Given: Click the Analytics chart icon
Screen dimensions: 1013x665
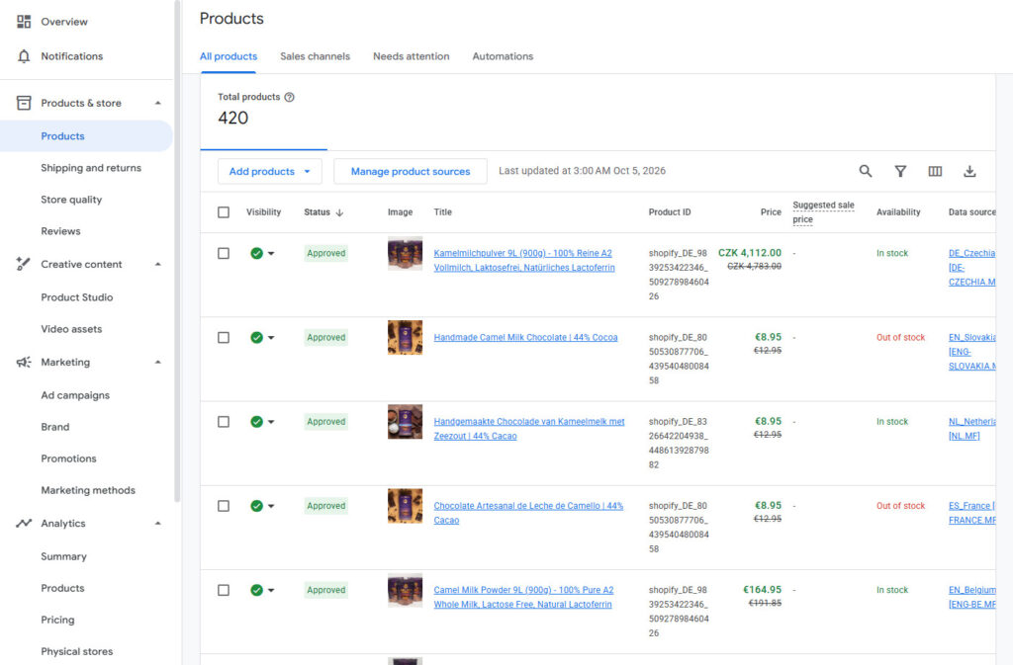Looking at the screenshot, I should pyautogui.click(x=24, y=523).
